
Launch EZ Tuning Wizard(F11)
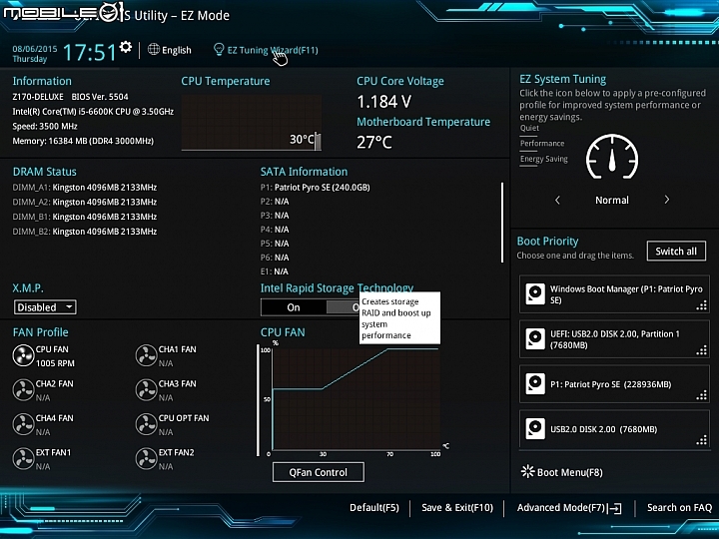click(x=273, y=50)
